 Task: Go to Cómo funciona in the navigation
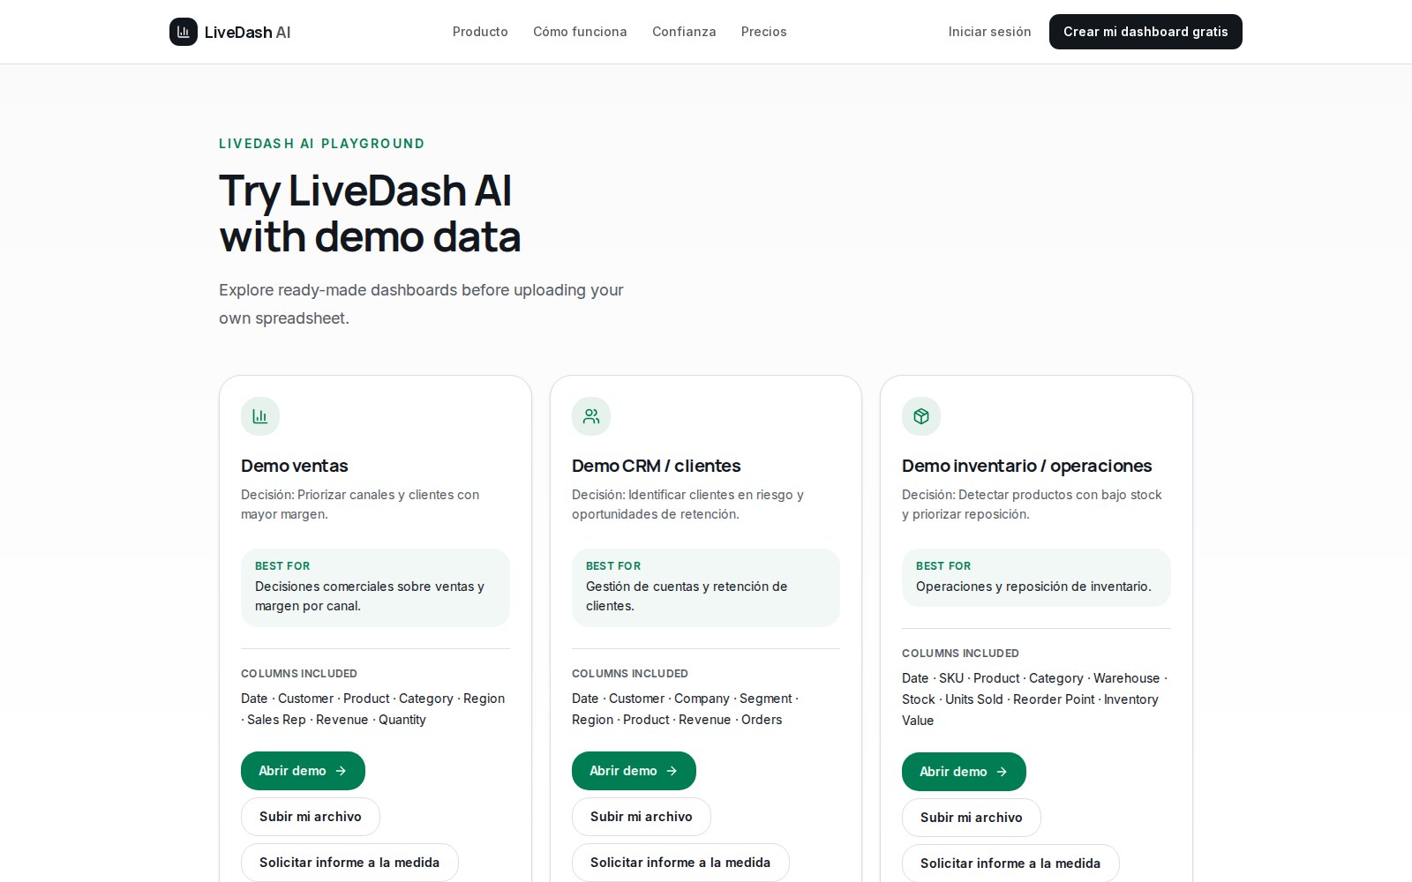point(580,32)
